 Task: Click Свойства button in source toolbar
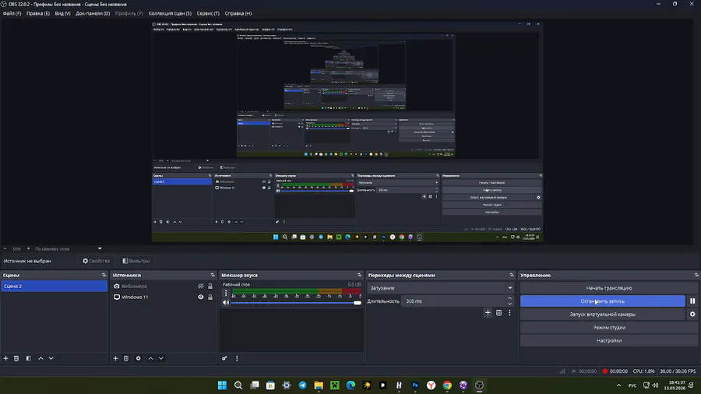tap(96, 261)
